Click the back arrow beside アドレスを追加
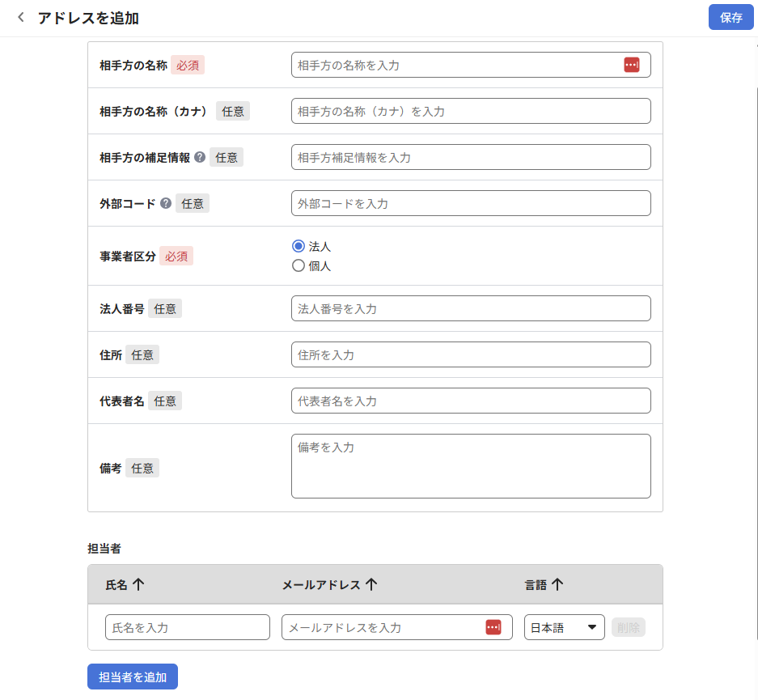The height and width of the screenshot is (700, 758). 21,17
